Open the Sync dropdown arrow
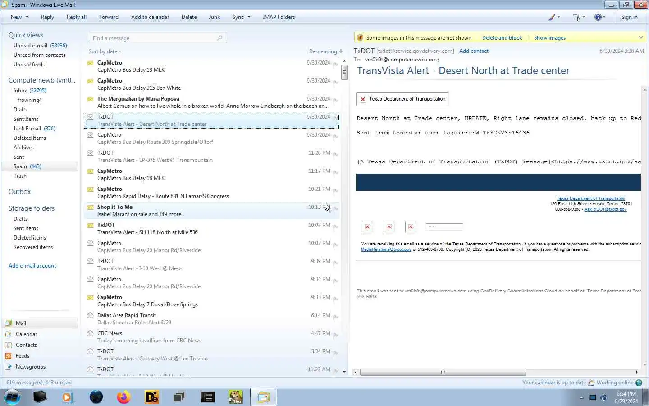Image resolution: width=649 pixels, height=406 pixels. [x=248, y=17]
